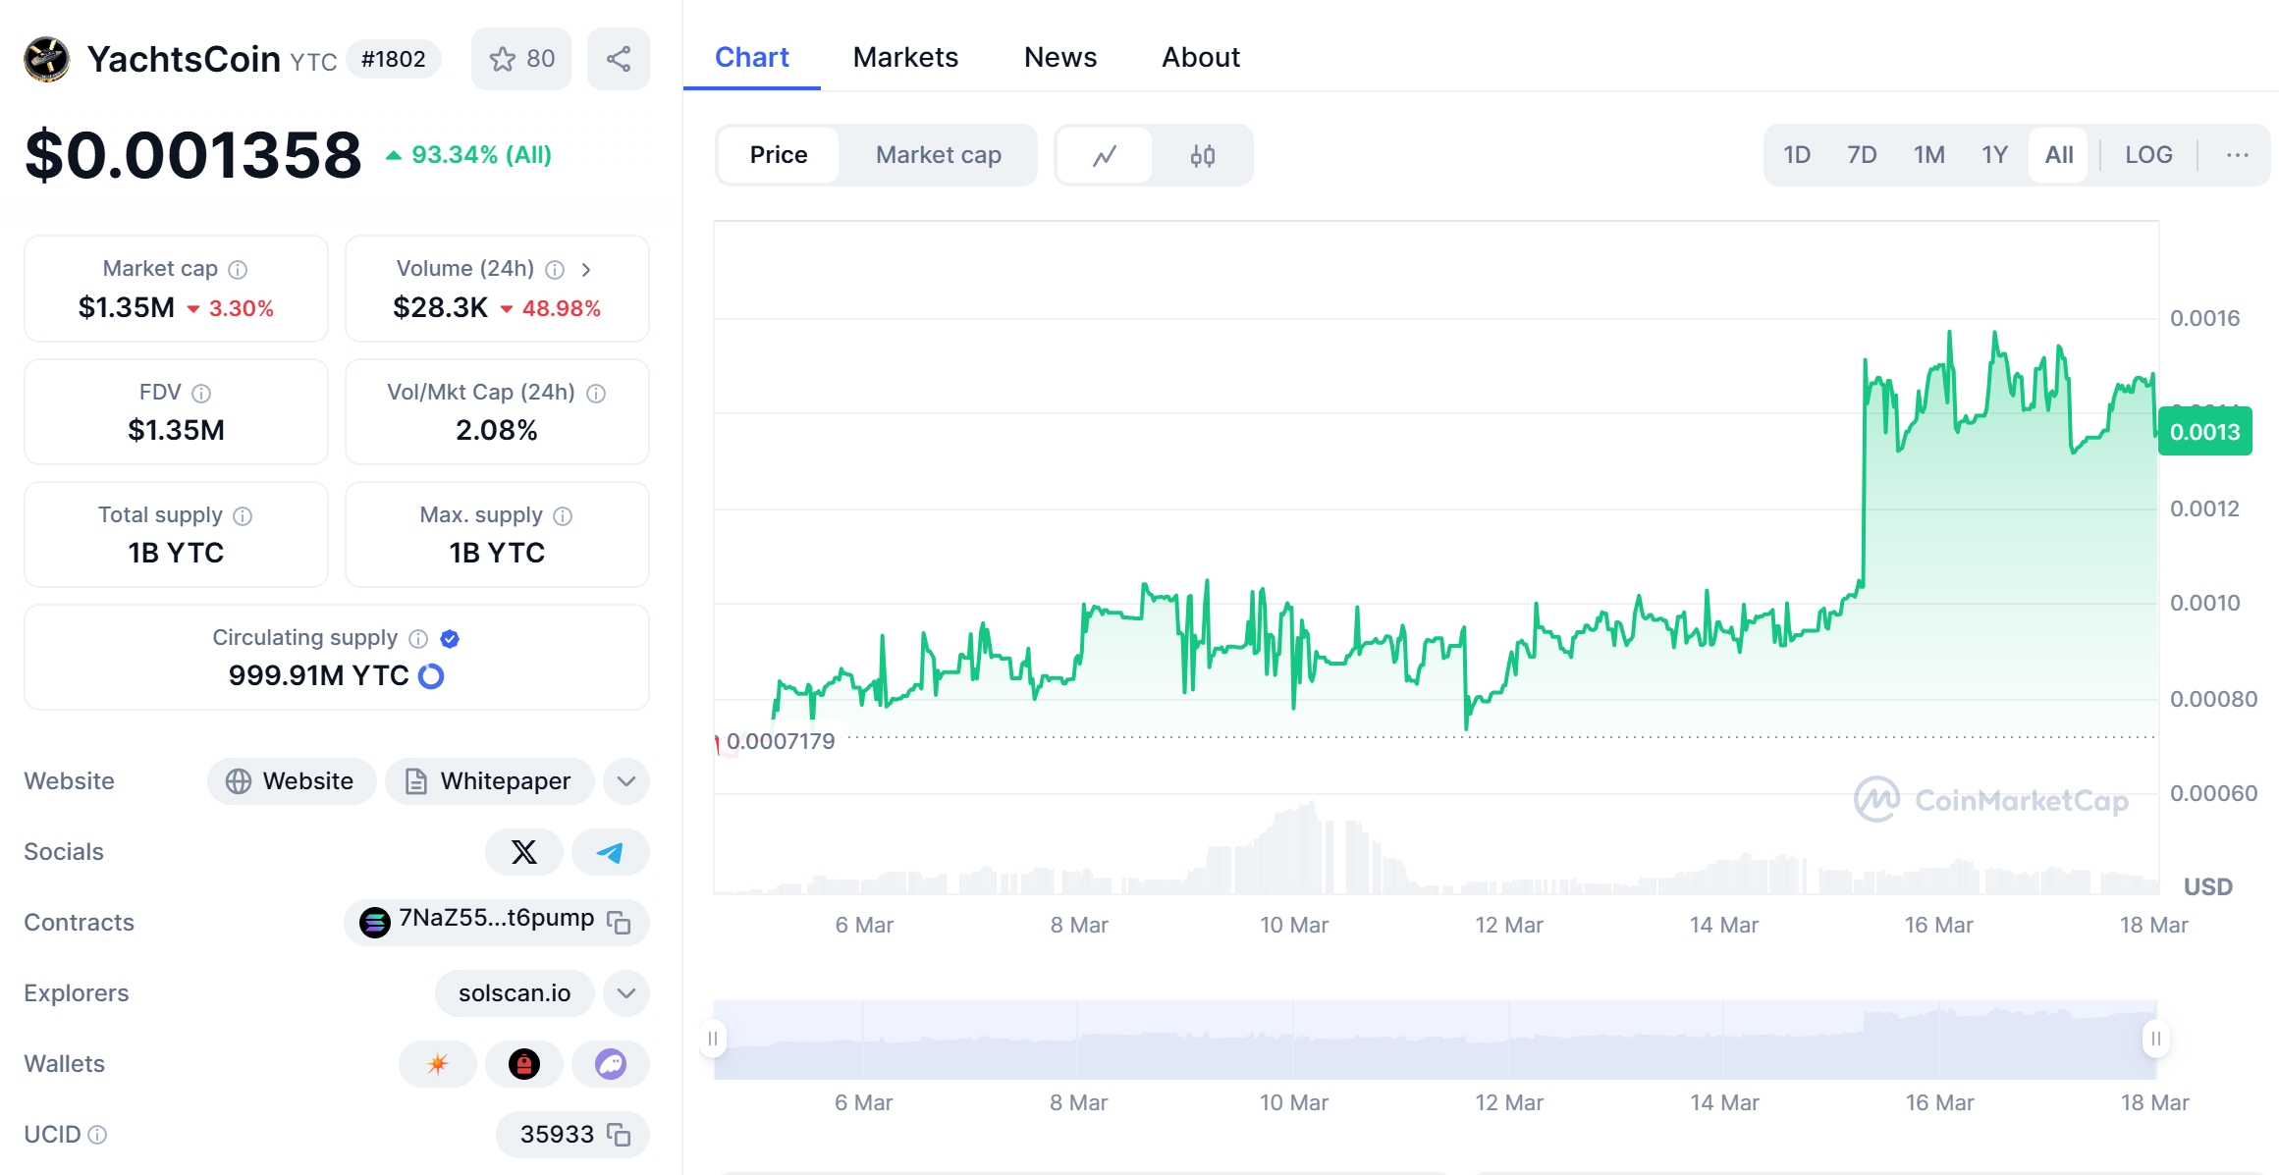Click the $0.001358 price value
This screenshot has width=2279, height=1175.
click(193, 155)
